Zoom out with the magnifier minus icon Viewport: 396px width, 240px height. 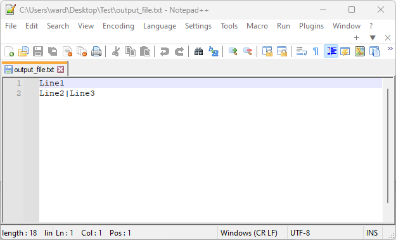(248, 51)
